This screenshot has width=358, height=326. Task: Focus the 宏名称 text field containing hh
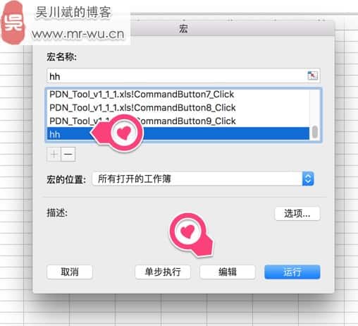click(x=183, y=76)
